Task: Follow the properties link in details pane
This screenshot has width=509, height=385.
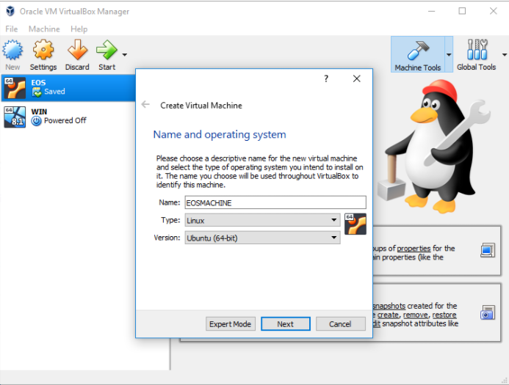Action: click(414, 249)
